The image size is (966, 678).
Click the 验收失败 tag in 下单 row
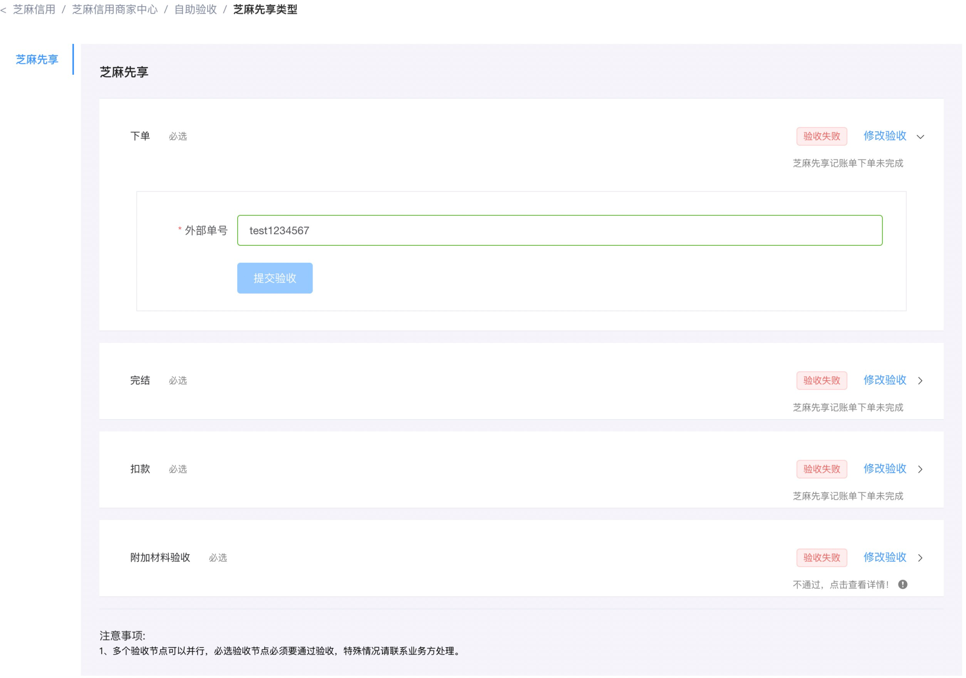pyautogui.click(x=822, y=136)
